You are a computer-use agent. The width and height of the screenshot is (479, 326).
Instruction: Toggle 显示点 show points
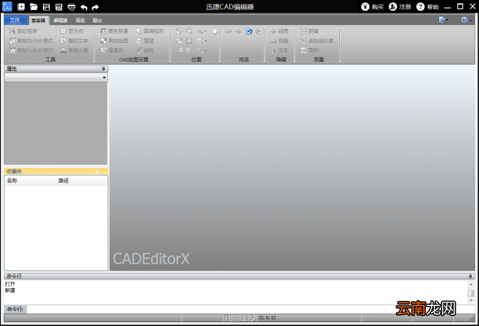(72, 31)
